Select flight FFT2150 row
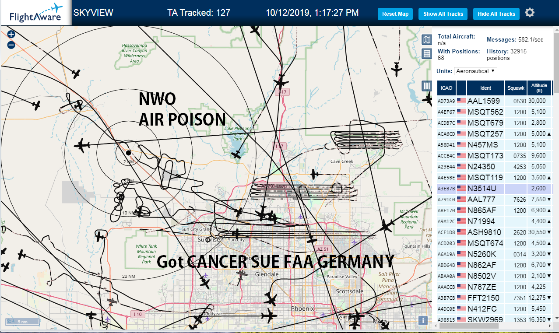The width and height of the screenshot is (559, 333). (x=494, y=298)
